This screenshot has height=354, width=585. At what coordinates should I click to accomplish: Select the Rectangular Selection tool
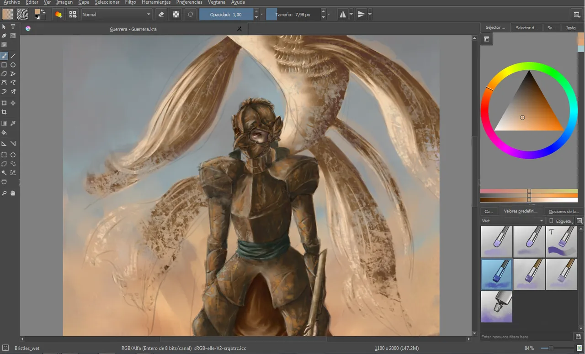point(4,155)
